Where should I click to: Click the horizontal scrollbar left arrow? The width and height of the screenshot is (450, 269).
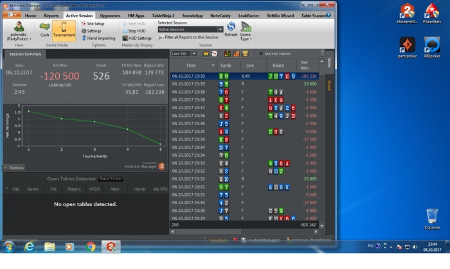pyautogui.click(x=173, y=232)
